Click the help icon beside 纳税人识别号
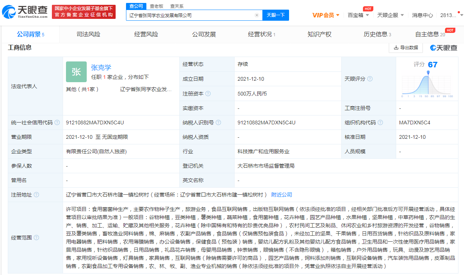The width and height of the screenshot is (464, 275). (219, 123)
